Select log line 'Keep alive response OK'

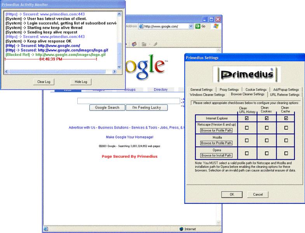[x=38, y=41]
